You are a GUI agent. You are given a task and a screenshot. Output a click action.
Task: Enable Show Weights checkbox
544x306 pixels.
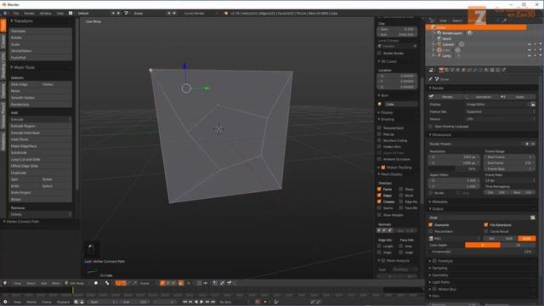(379, 215)
